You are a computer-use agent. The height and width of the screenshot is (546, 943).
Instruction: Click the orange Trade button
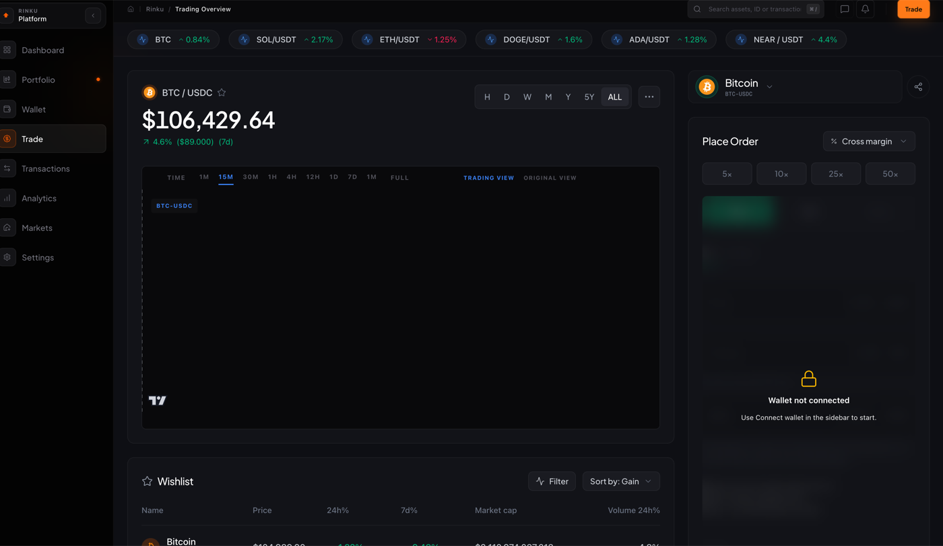point(913,9)
